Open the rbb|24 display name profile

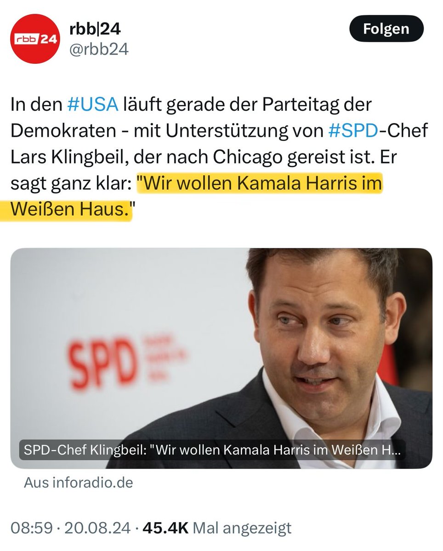[96, 29]
